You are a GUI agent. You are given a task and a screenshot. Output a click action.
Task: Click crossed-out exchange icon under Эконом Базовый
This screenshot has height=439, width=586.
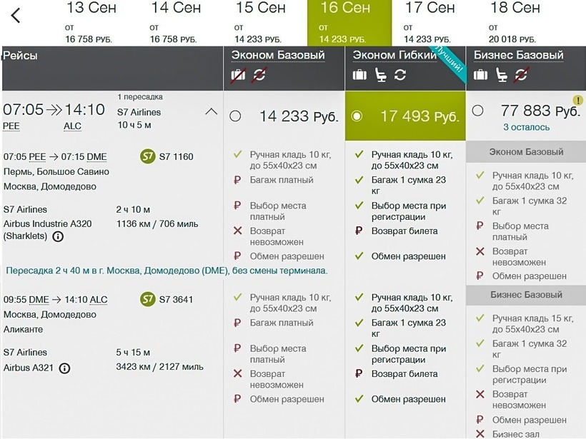pyautogui.click(x=259, y=75)
